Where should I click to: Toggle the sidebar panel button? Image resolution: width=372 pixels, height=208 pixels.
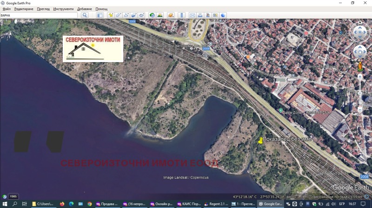(100, 15)
